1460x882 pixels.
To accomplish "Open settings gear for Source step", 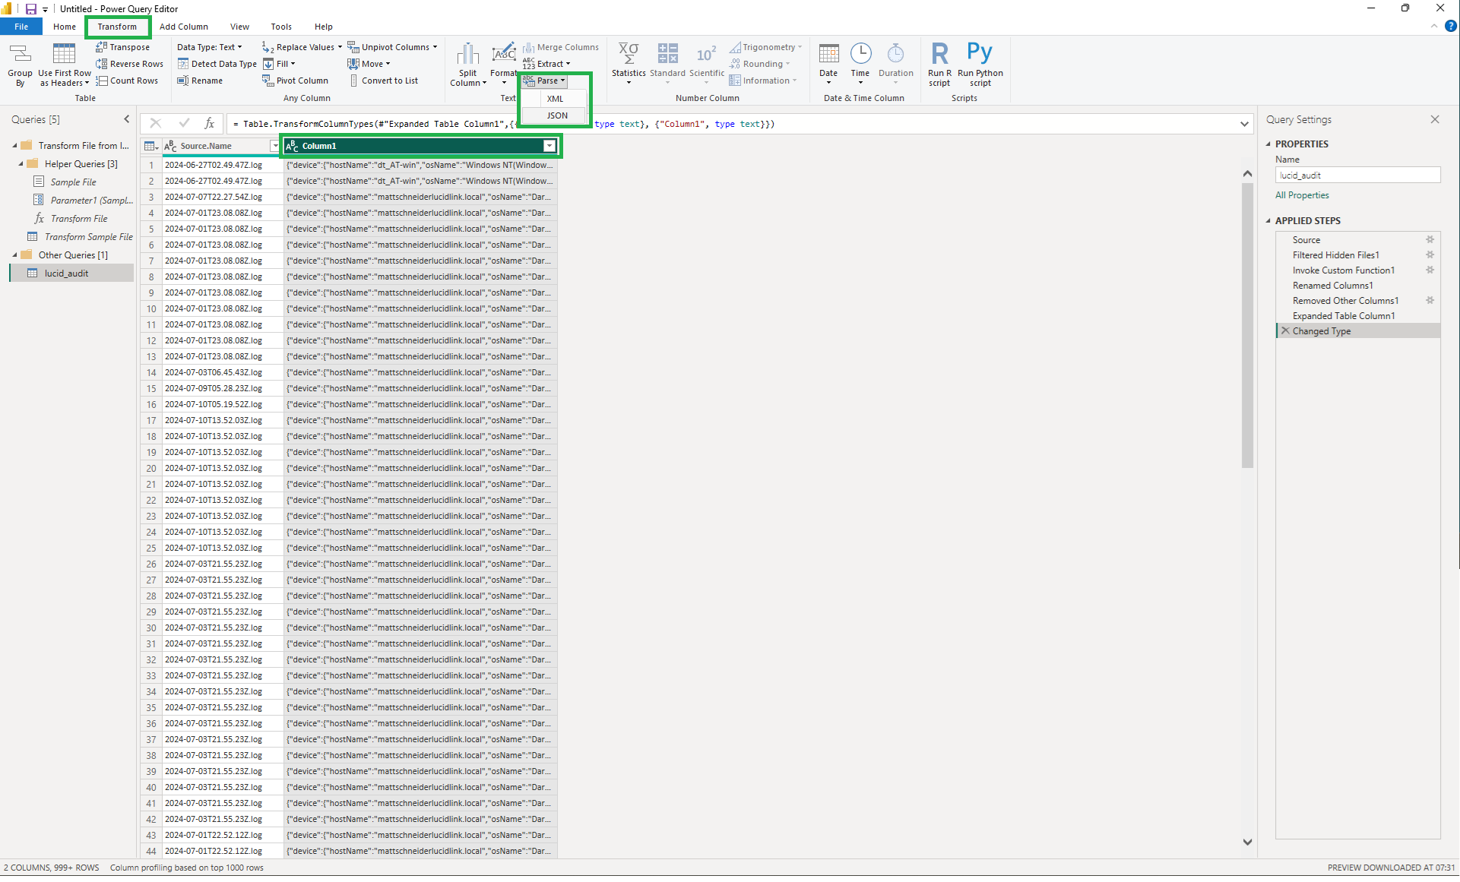I will [1430, 240].
